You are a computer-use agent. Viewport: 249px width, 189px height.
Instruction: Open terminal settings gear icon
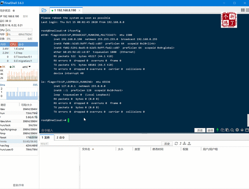237,130
